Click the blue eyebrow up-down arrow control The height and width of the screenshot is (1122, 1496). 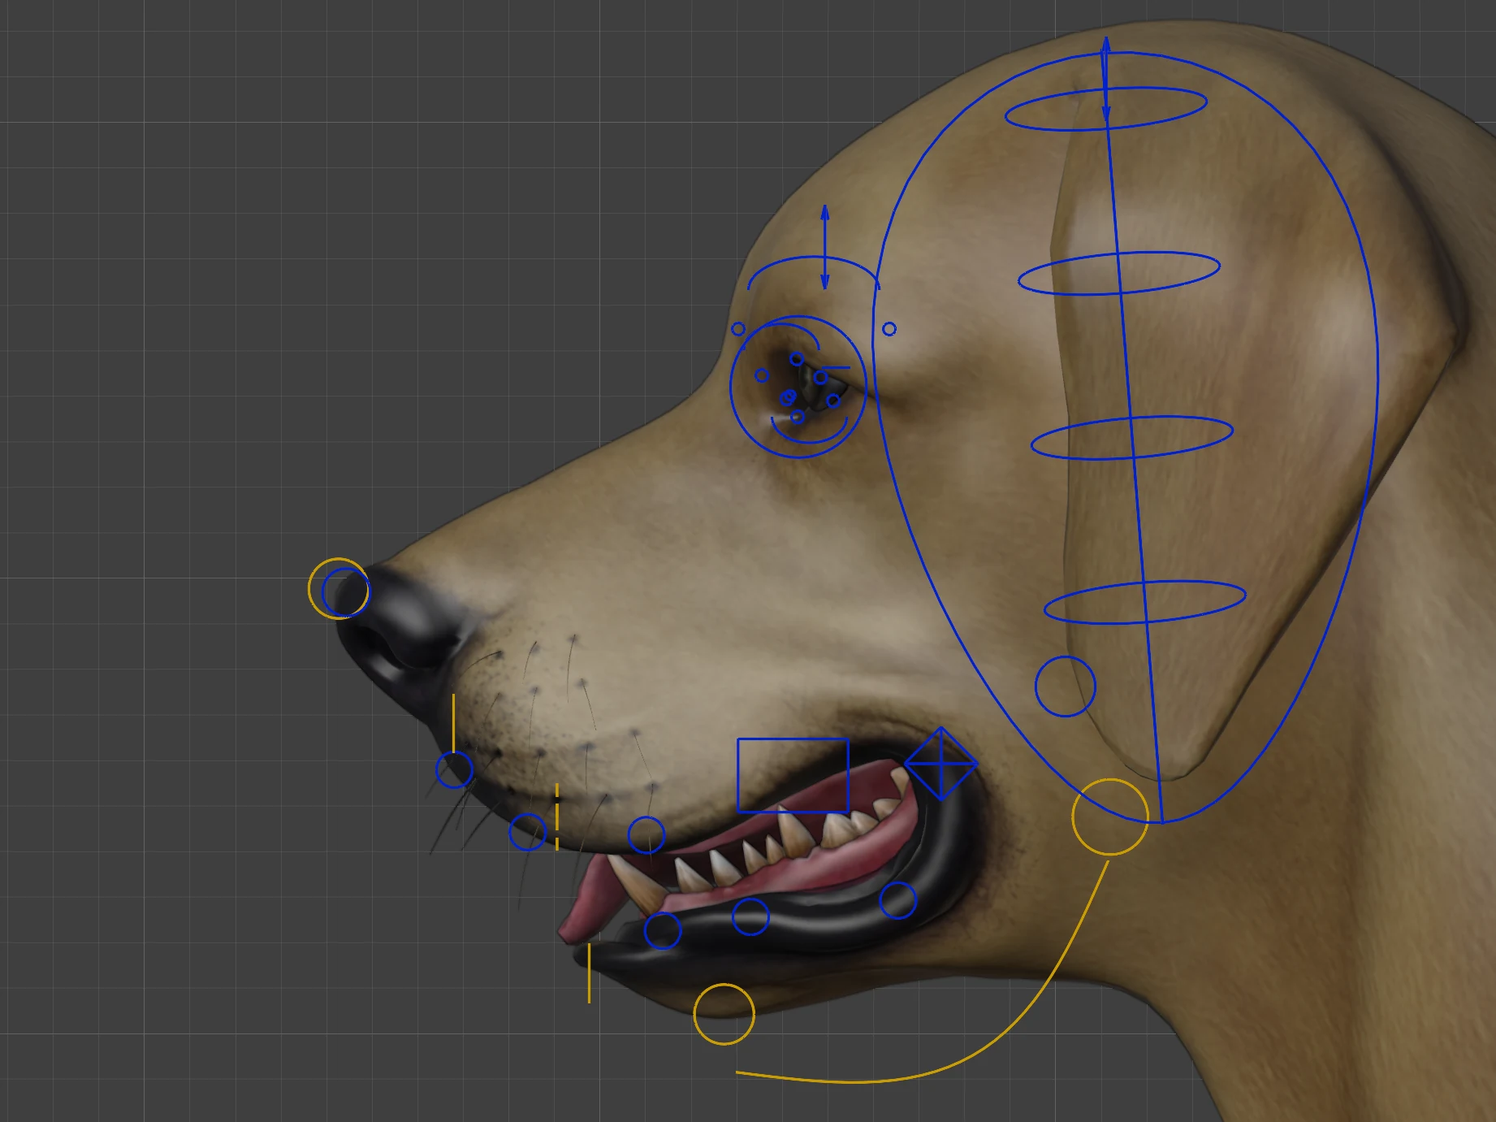click(824, 247)
